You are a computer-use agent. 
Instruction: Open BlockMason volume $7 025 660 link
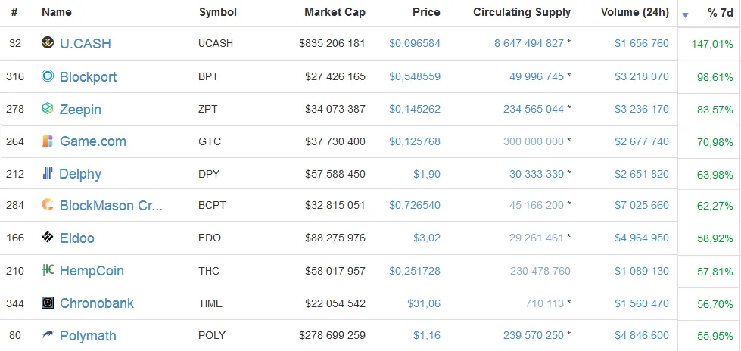pyautogui.click(x=642, y=205)
